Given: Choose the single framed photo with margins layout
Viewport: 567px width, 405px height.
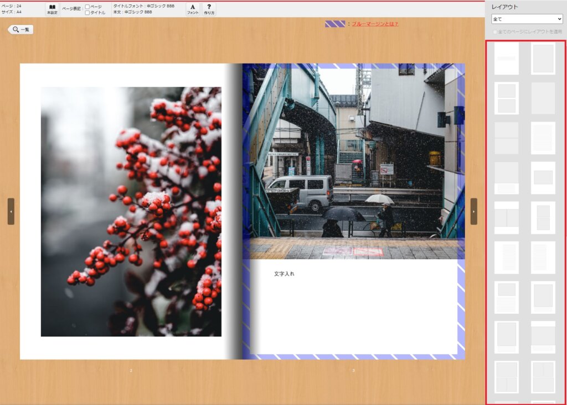Looking at the screenshot, I should pyautogui.click(x=543, y=59).
